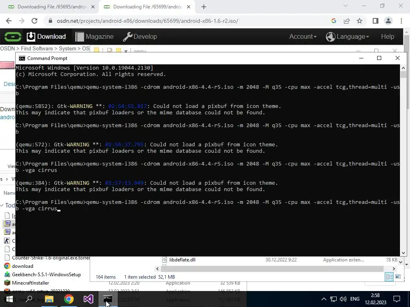Click Command Prompt taskbar icon

(108, 299)
